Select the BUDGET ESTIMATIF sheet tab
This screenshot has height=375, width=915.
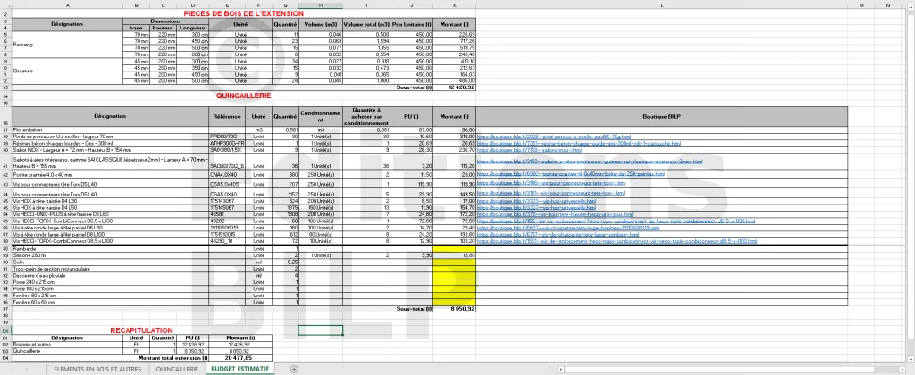(239, 369)
